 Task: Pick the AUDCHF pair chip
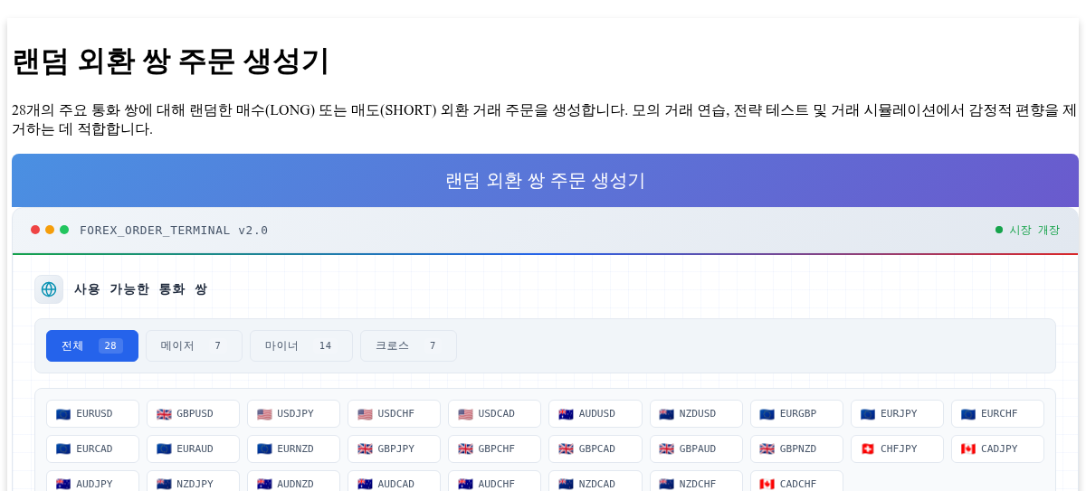pos(494,481)
